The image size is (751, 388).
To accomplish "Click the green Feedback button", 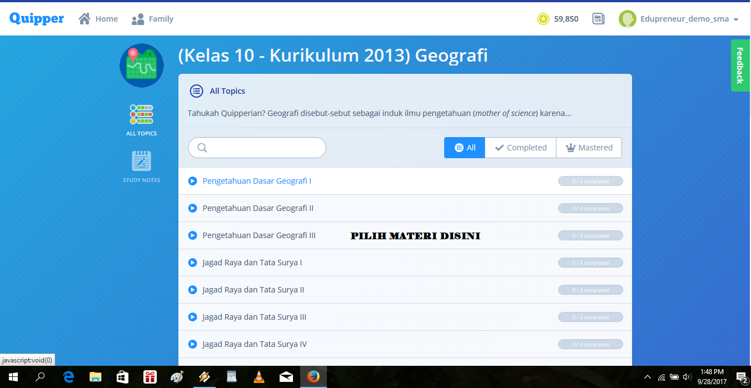I will click(x=739, y=65).
